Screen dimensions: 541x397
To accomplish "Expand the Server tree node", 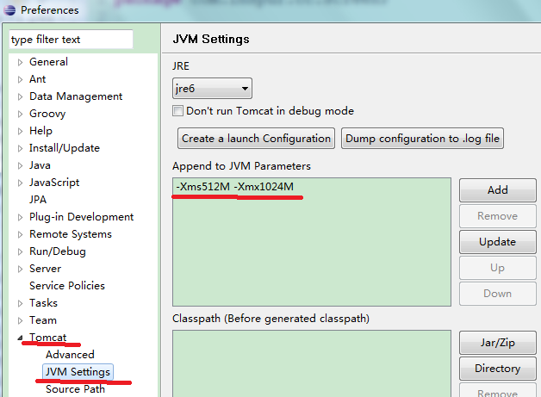I will [x=21, y=269].
